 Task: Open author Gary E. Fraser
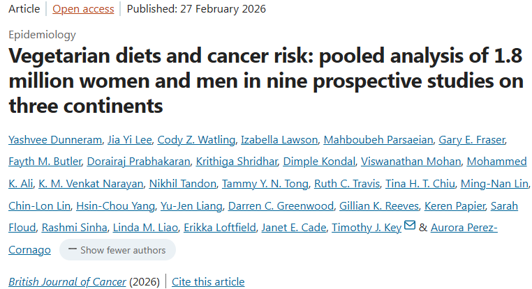(x=471, y=140)
